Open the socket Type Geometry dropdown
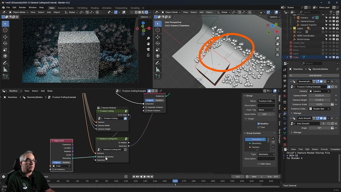The image size is (341, 192). point(266,154)
